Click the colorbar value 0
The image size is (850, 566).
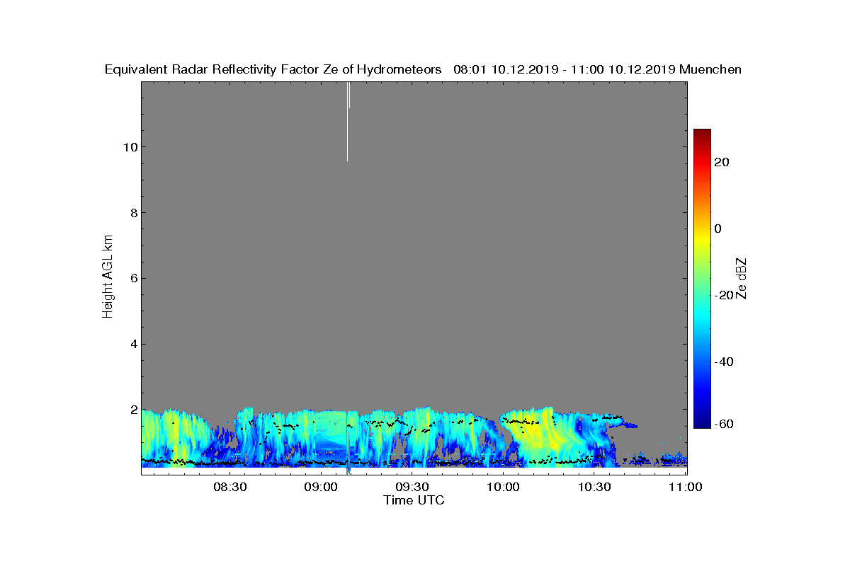pyautogui.click(x=718, y=229)
